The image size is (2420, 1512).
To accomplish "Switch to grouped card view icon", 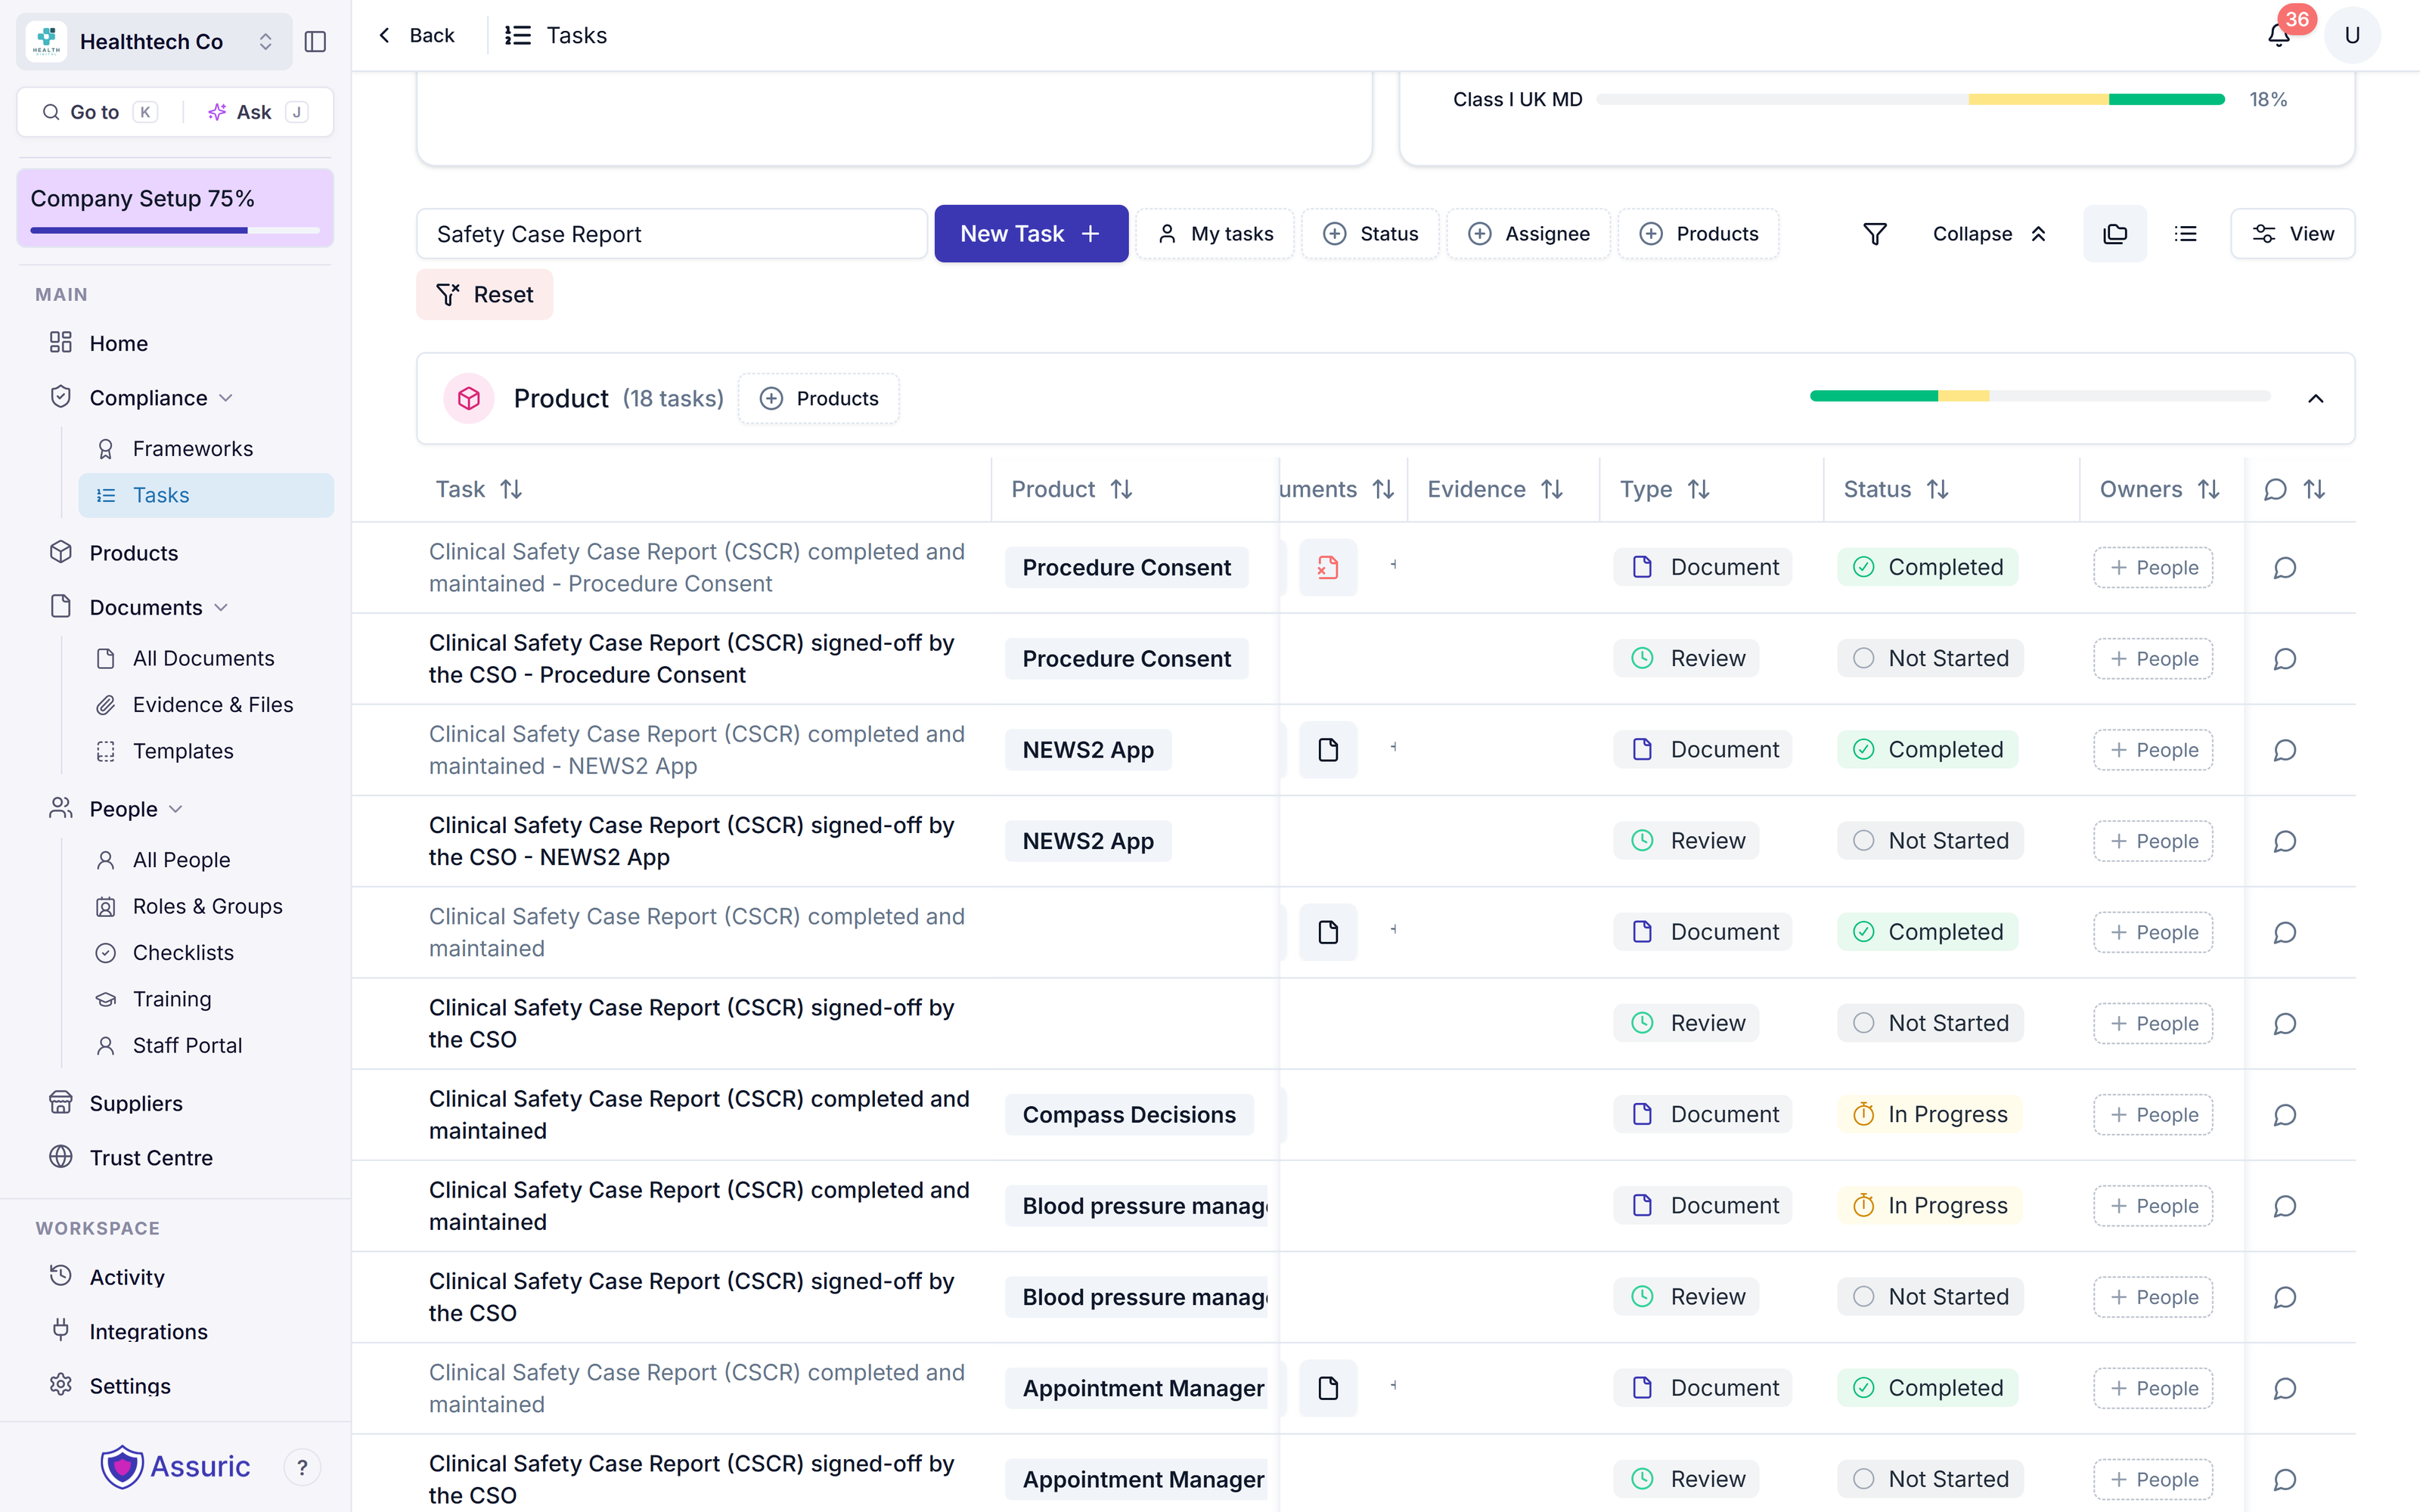I will 2115,234.
